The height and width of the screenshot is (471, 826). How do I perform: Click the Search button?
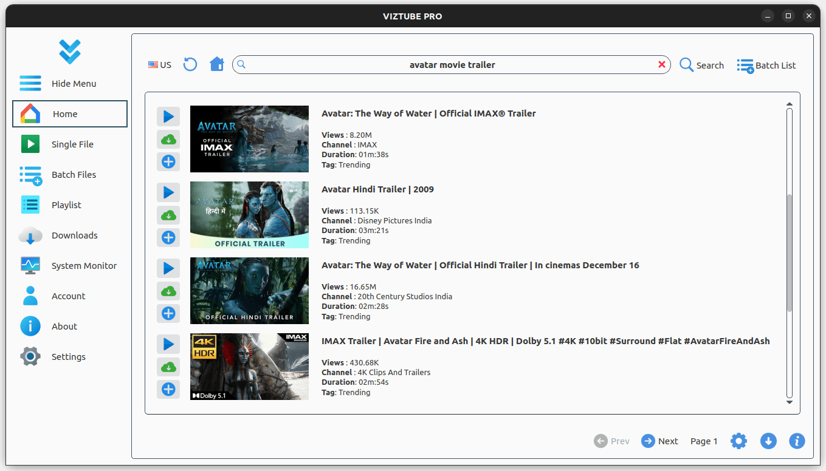(701, 65)
